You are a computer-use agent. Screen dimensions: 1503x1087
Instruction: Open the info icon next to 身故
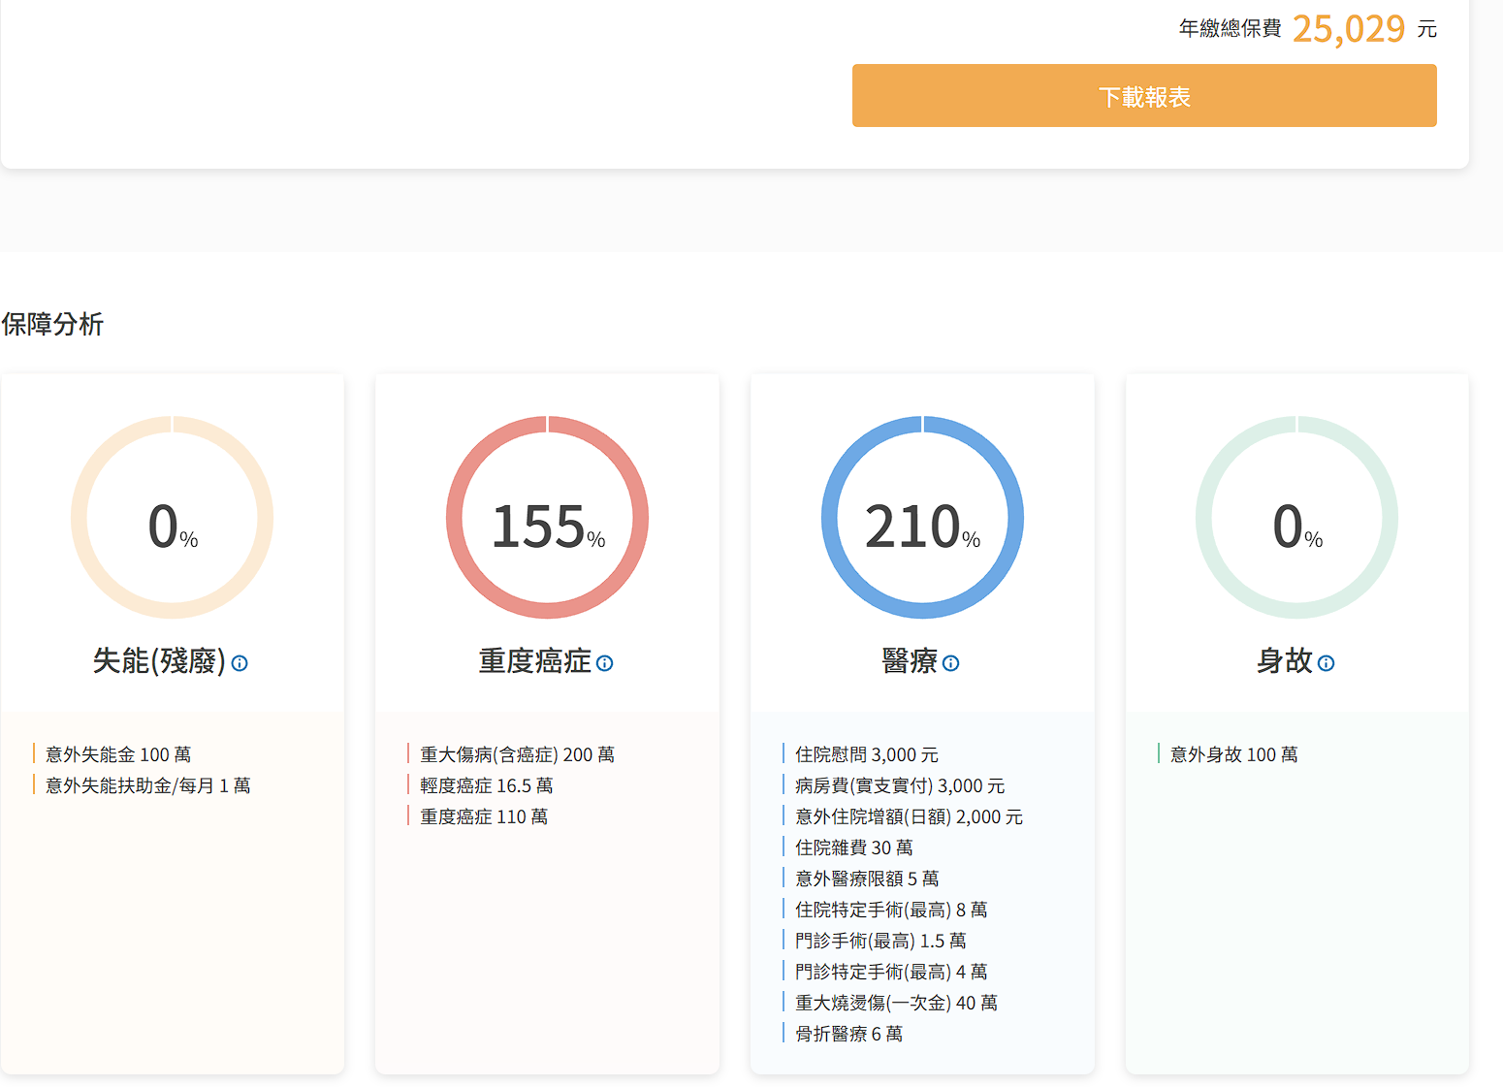pyautogui.click(x=1326, y=663)
